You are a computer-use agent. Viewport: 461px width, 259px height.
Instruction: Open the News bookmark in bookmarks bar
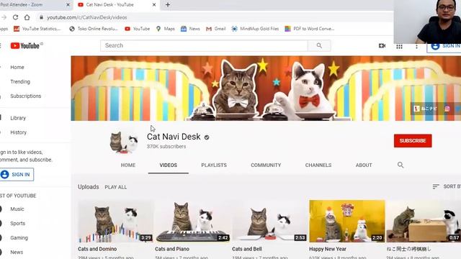pos(190,29)
